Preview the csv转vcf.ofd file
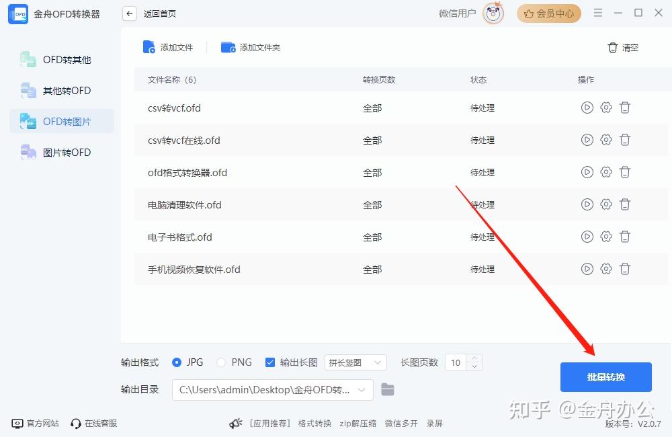Screen dimensions: 672x437 (587, 107)
